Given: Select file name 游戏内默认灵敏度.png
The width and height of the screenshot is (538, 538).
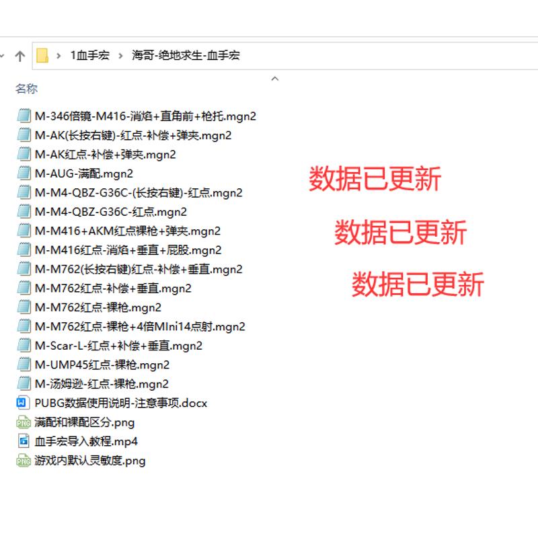Looking at the screenshot, I should [90, 461].
